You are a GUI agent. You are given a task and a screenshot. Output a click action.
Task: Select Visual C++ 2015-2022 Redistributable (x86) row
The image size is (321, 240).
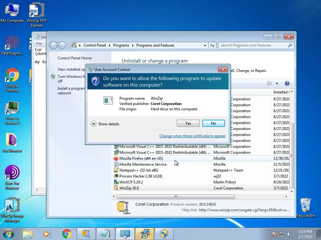[x=201, y=152]
